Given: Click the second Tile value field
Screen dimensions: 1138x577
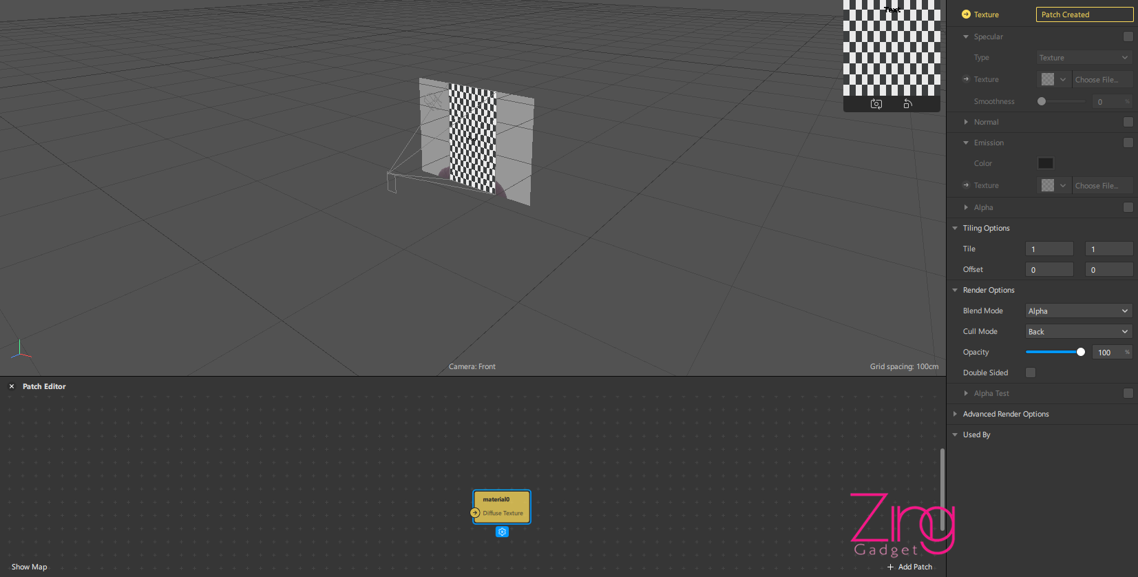Looking at the screenshot, I should pyautogui.click(x=1109, y=249).
